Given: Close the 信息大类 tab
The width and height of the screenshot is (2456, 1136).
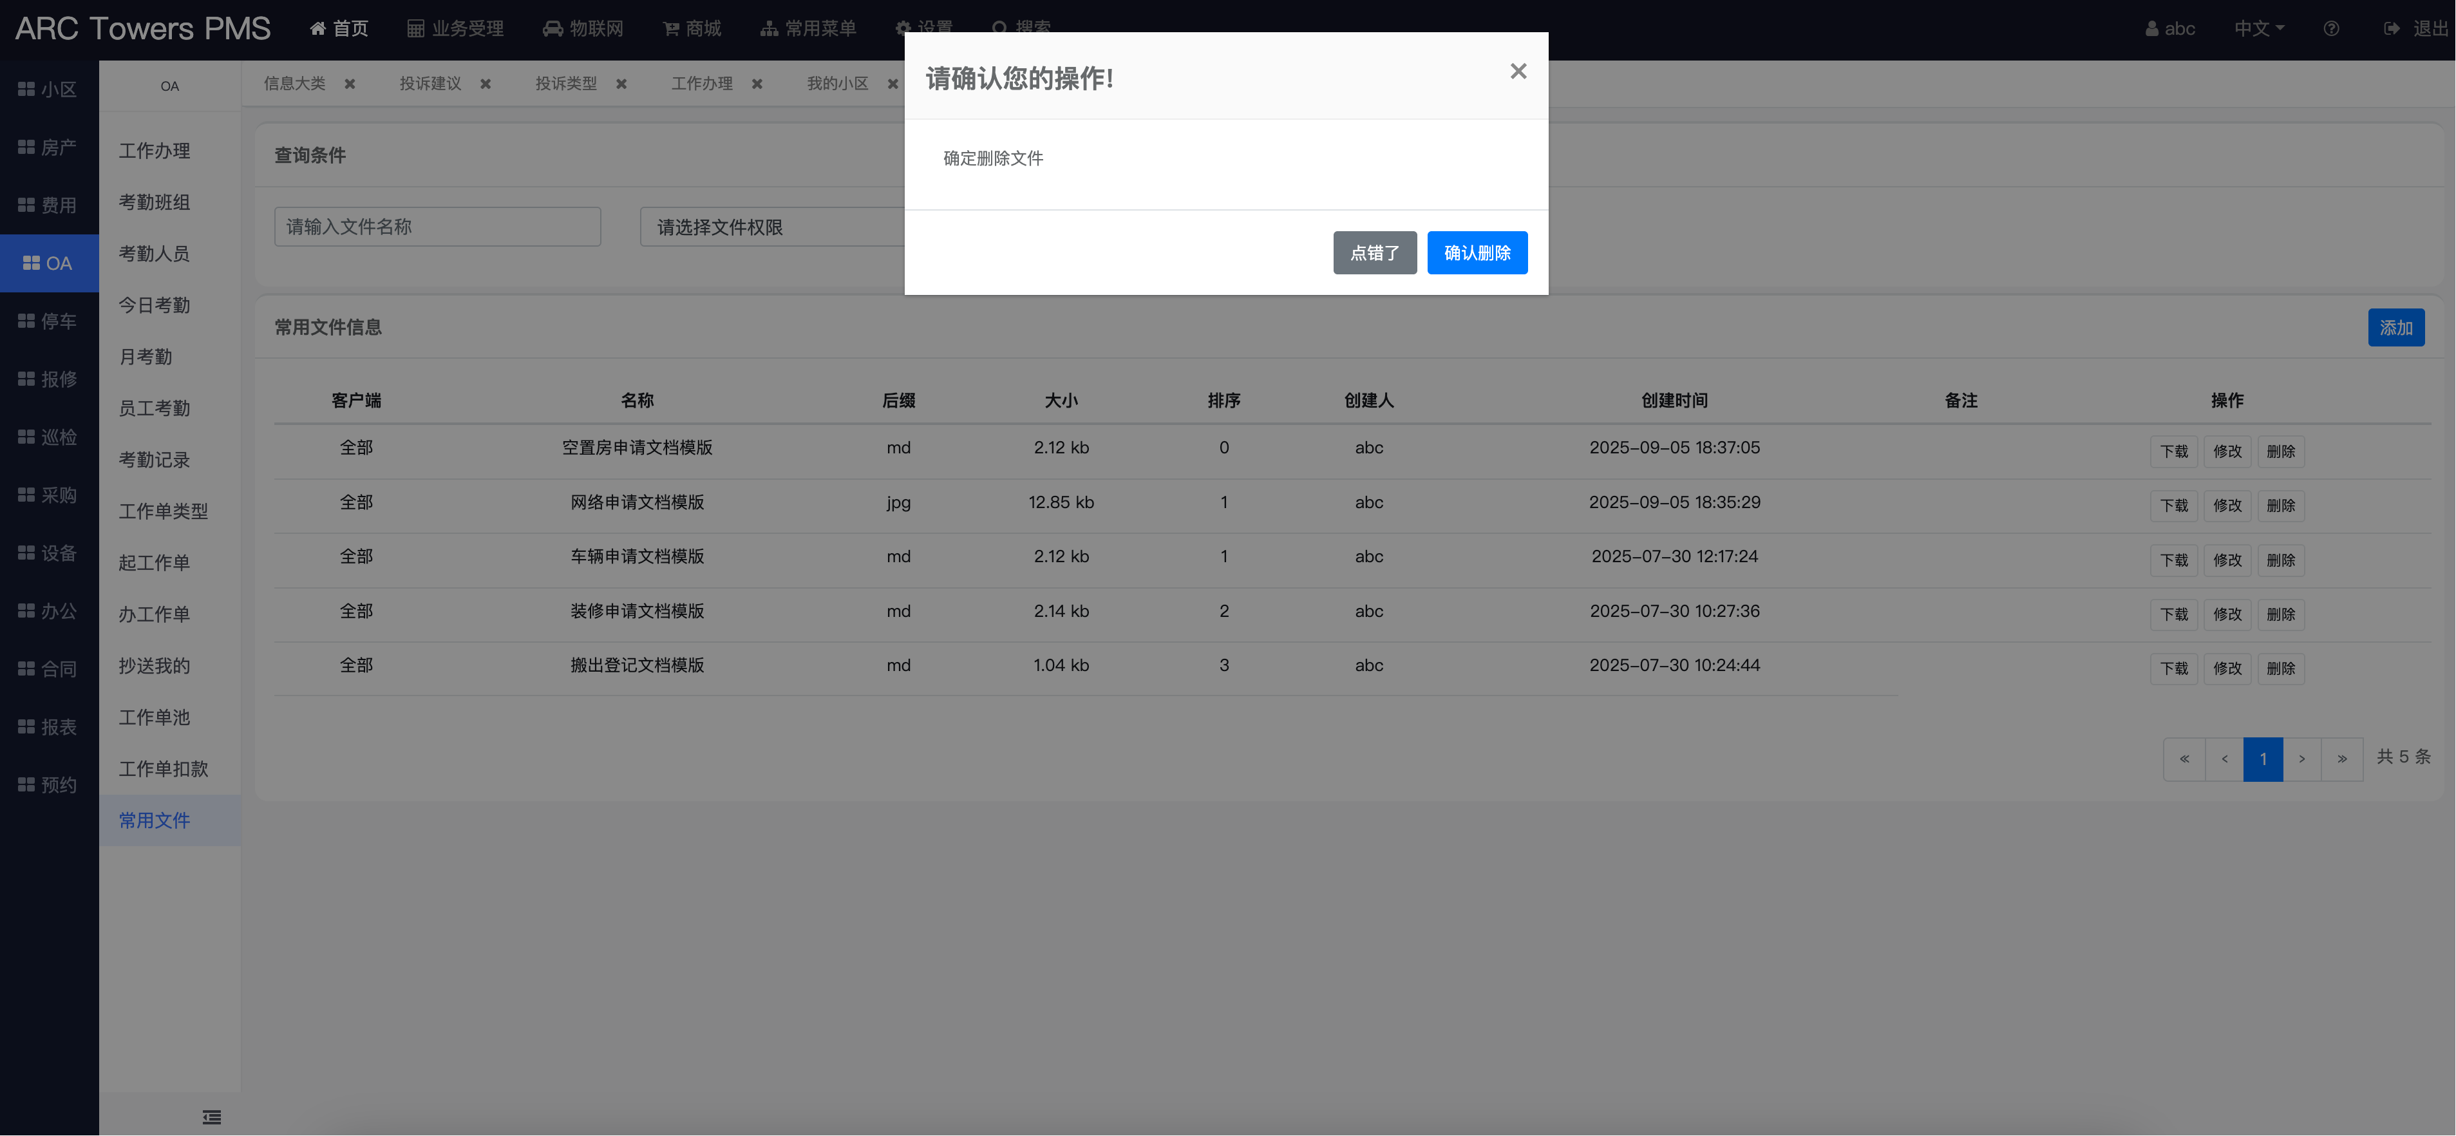Looking at the screenshot, I should [x=350, y=84].
